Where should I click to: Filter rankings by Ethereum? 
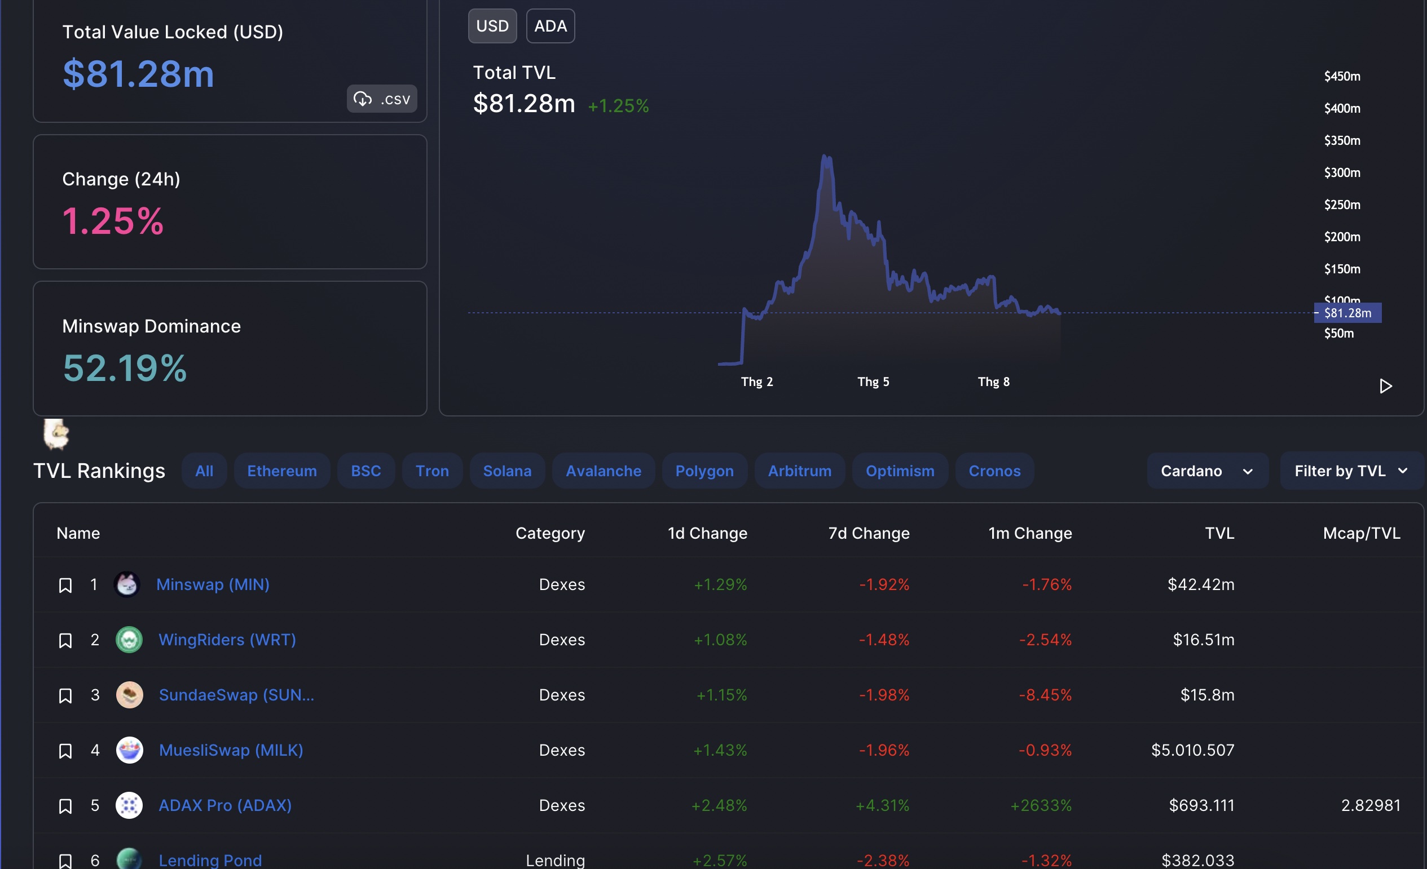[282, 471]
